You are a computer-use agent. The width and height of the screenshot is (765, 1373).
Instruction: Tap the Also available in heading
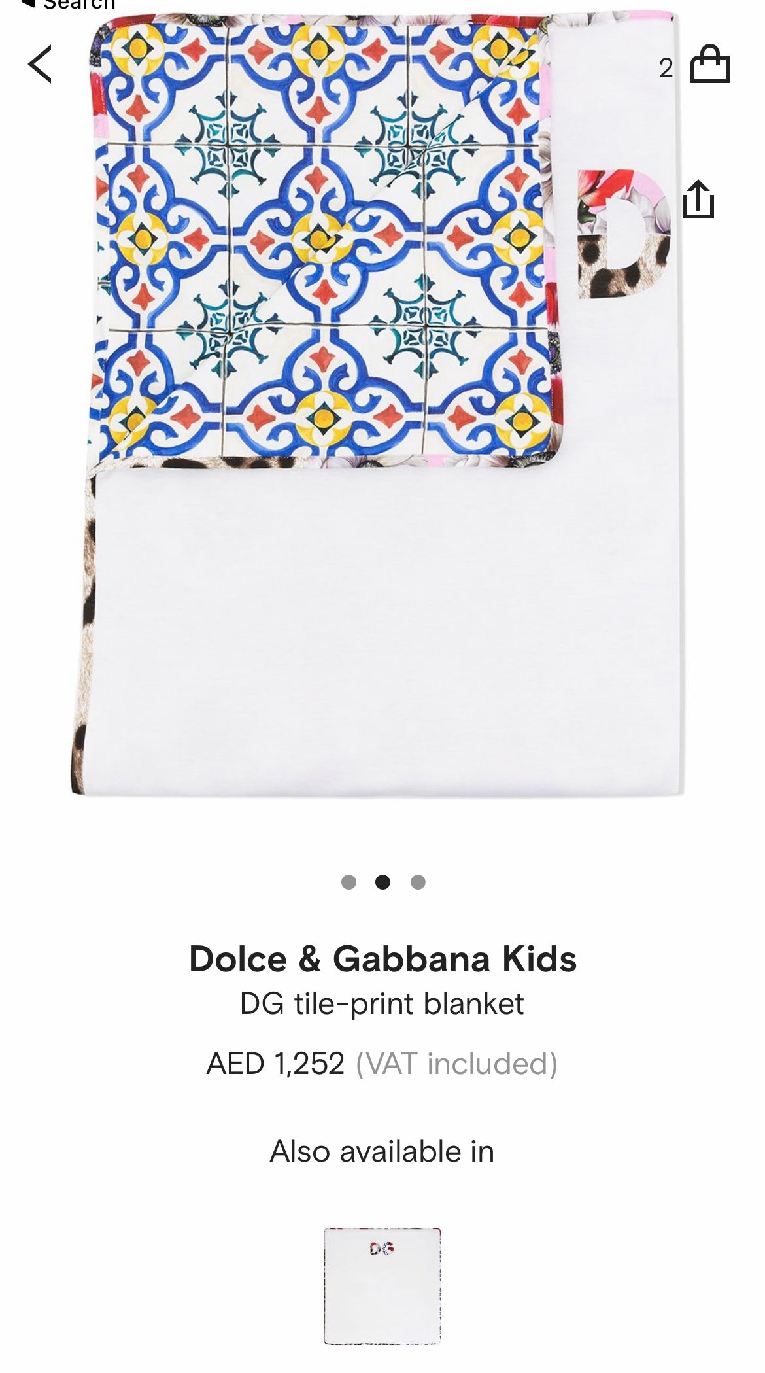tap(382, 1151)
